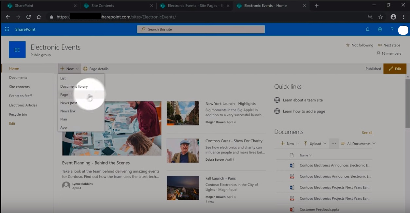
Task: Select News post from the New menu
Action: point(81,103)
